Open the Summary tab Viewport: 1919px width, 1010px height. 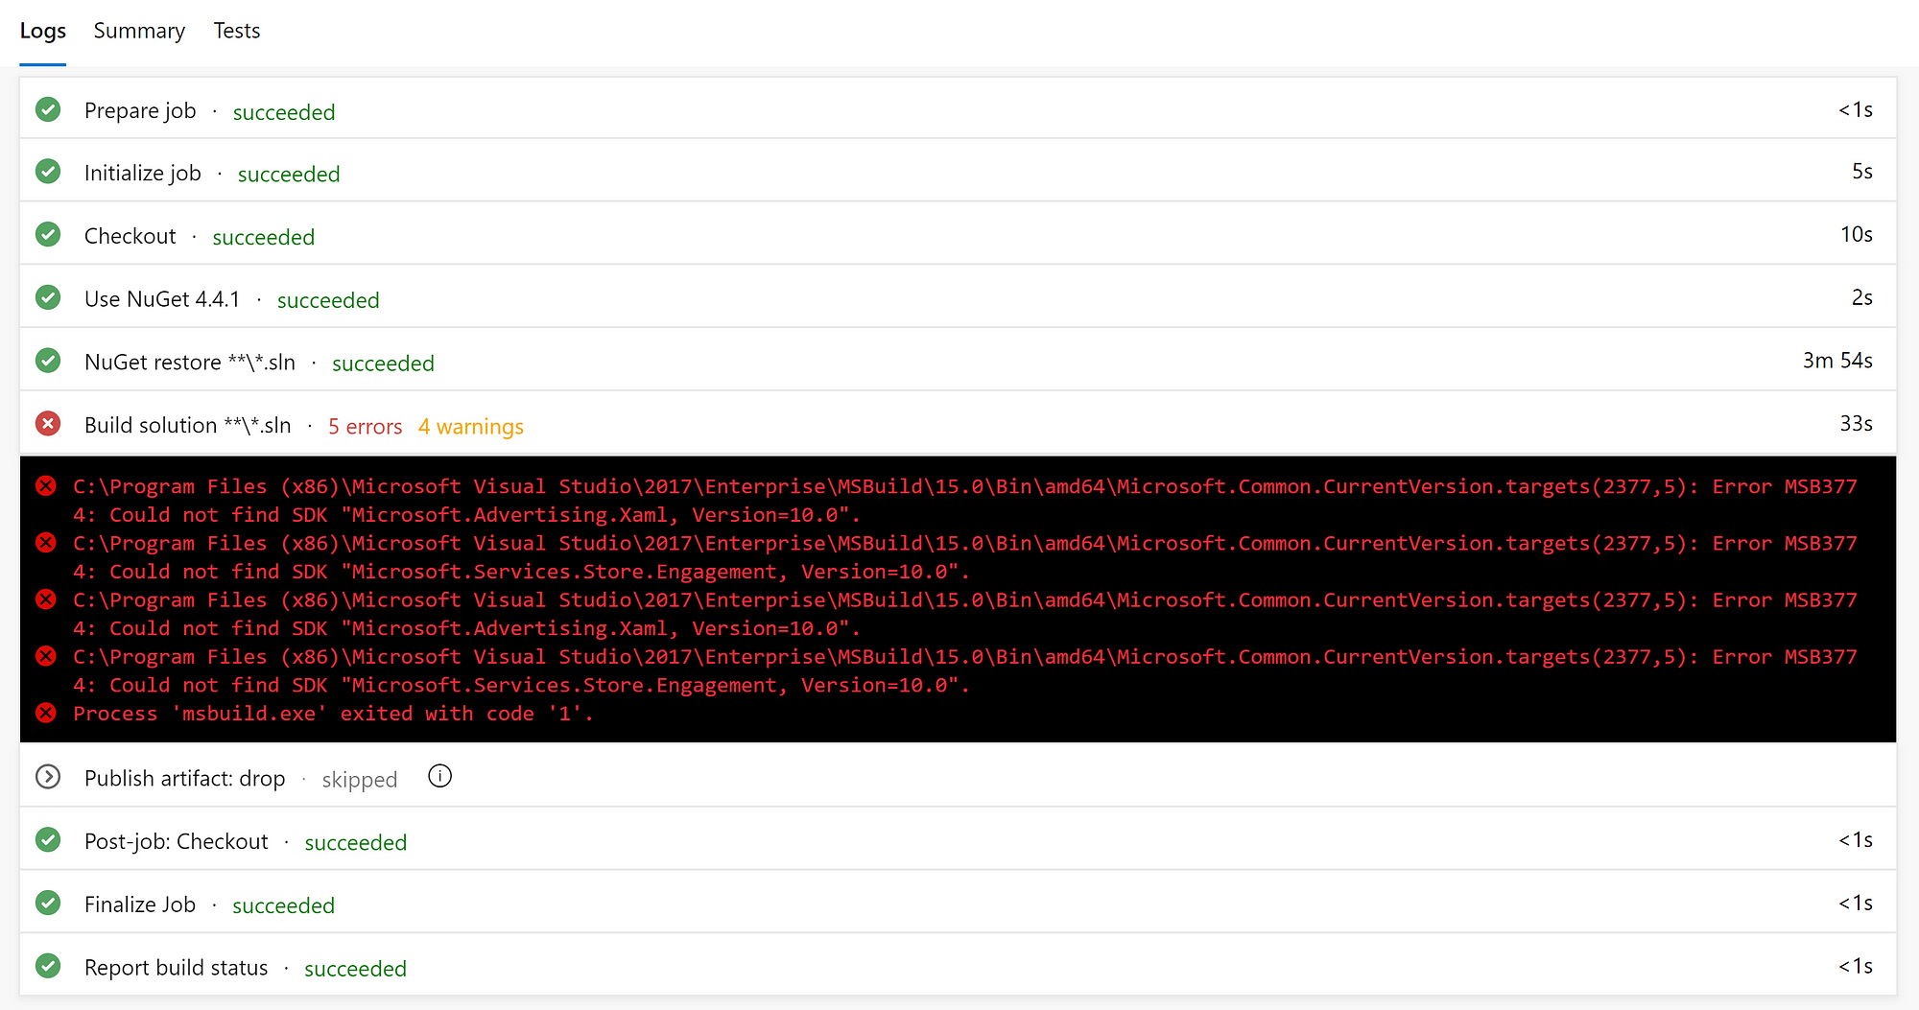pyautogui.click(x=139, y=31)
